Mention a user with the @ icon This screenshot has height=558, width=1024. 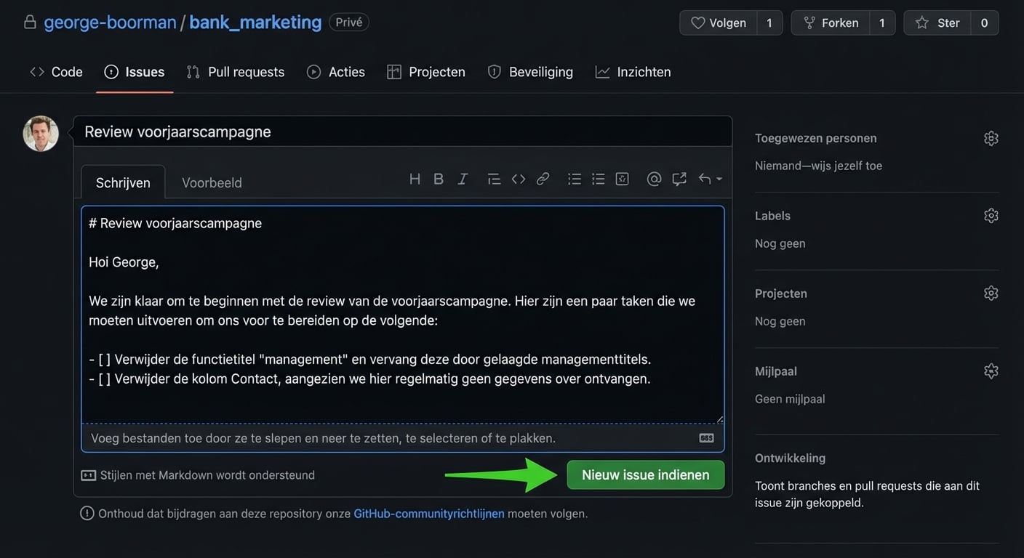click(654, 179)
